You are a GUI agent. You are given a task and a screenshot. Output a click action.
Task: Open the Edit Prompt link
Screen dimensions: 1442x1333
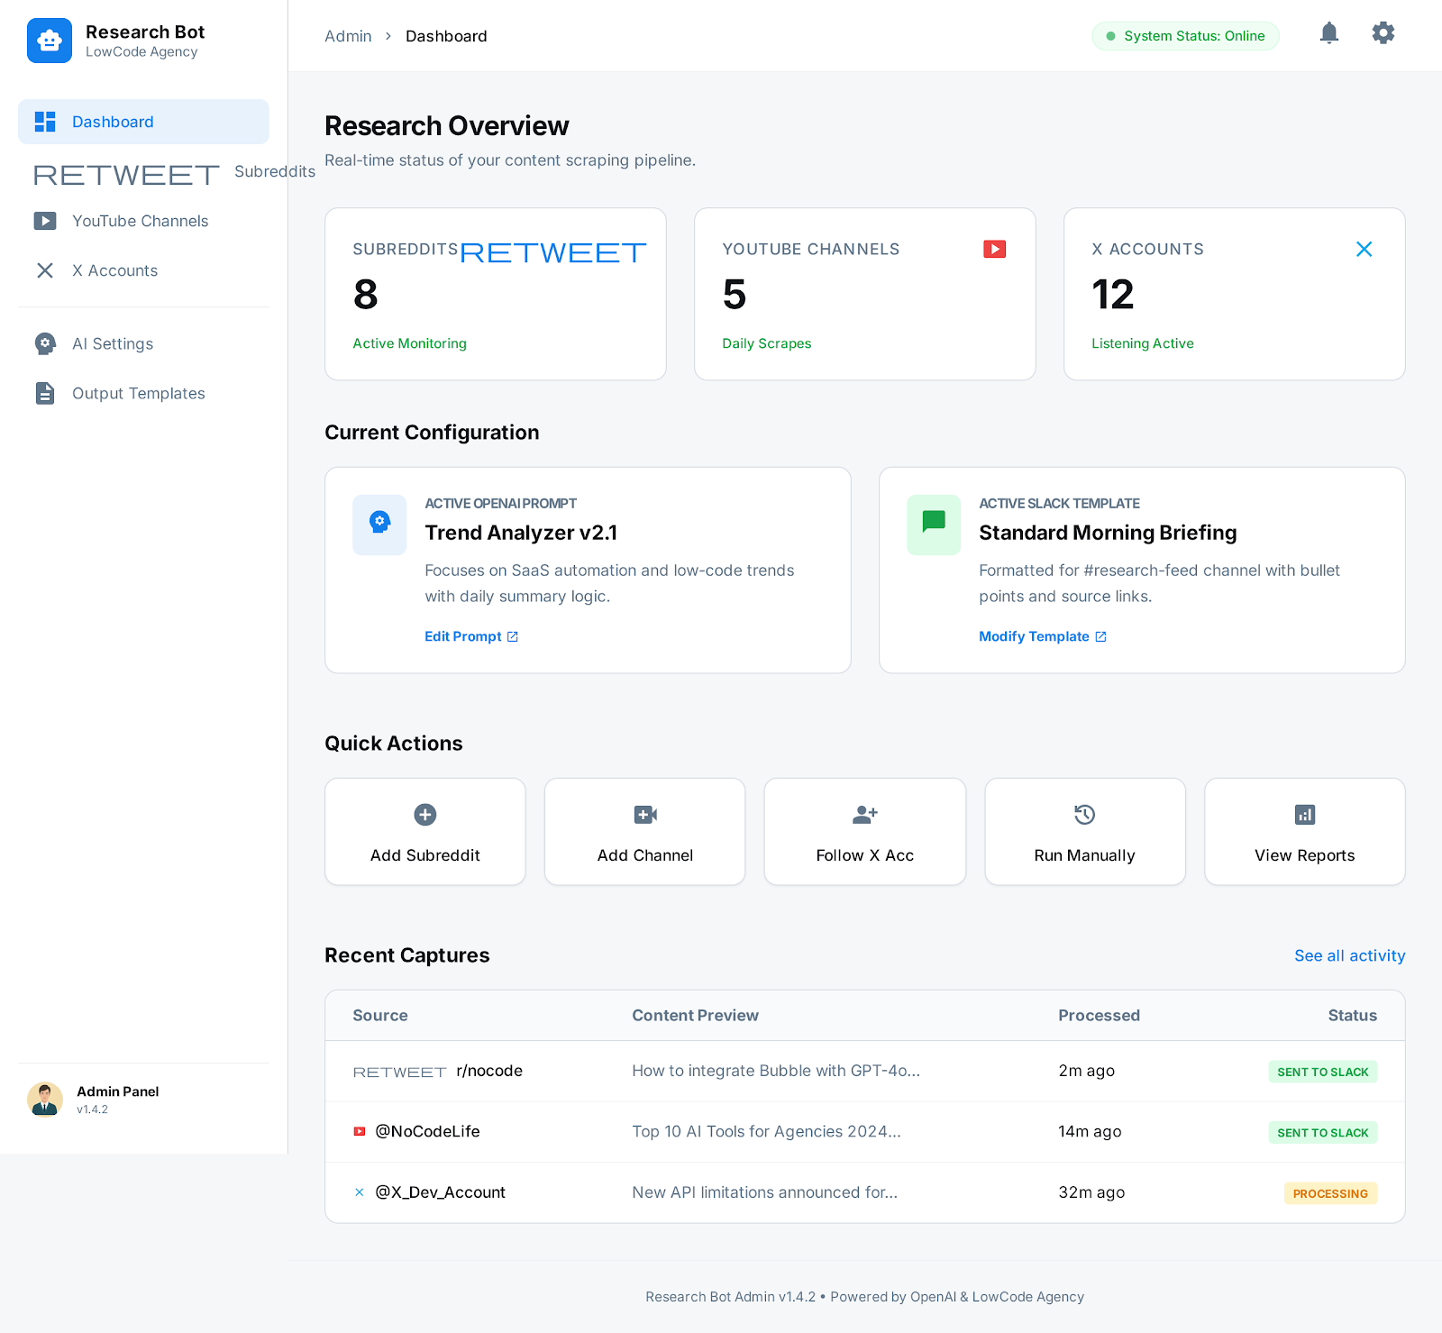pyautogui.click(x=463, y=636)
